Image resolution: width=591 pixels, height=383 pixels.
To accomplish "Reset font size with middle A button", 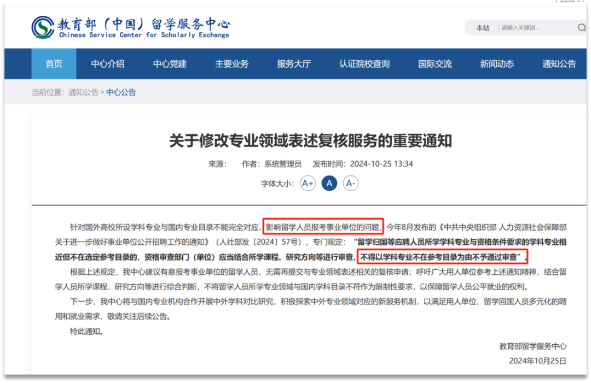I will 329,184.
